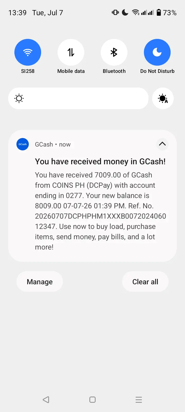Turn on the Bluetooth tile
185x412 pixels.
pos(114,52)
